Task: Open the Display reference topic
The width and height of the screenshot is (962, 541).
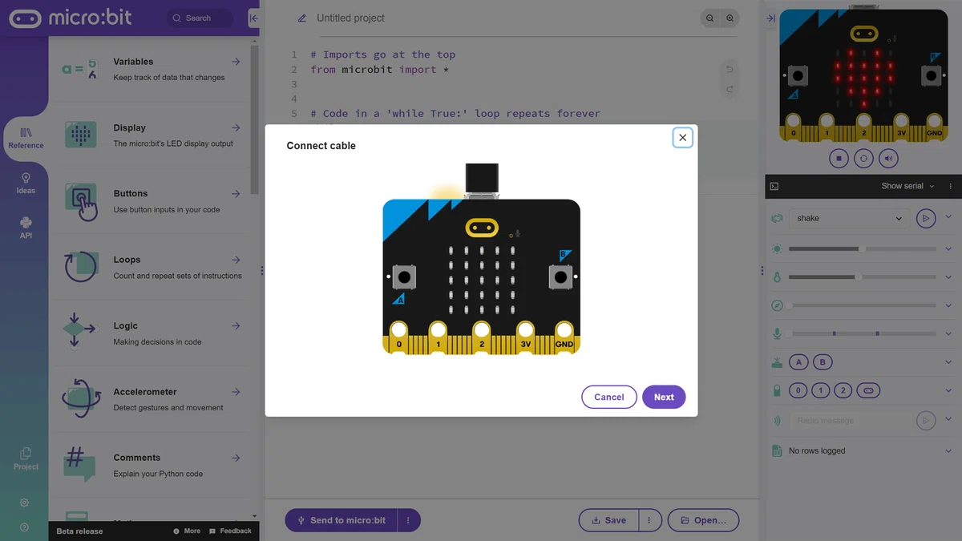Action: pyautogui.click(x=150, y=135)
